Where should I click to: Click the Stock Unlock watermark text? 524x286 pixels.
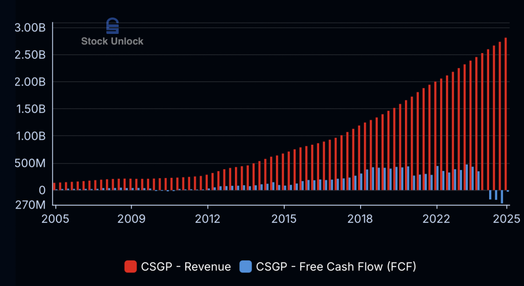point(112,41)
